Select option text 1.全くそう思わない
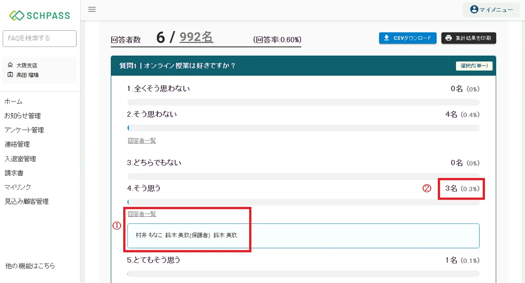 [158, 89]
